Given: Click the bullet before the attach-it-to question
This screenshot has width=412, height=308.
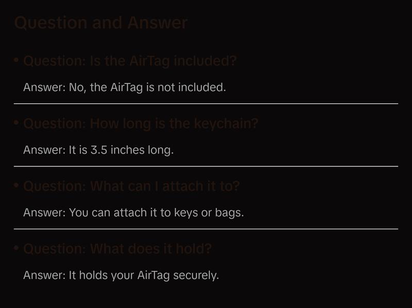Looking at the screenshot, I should click(16, 186).
